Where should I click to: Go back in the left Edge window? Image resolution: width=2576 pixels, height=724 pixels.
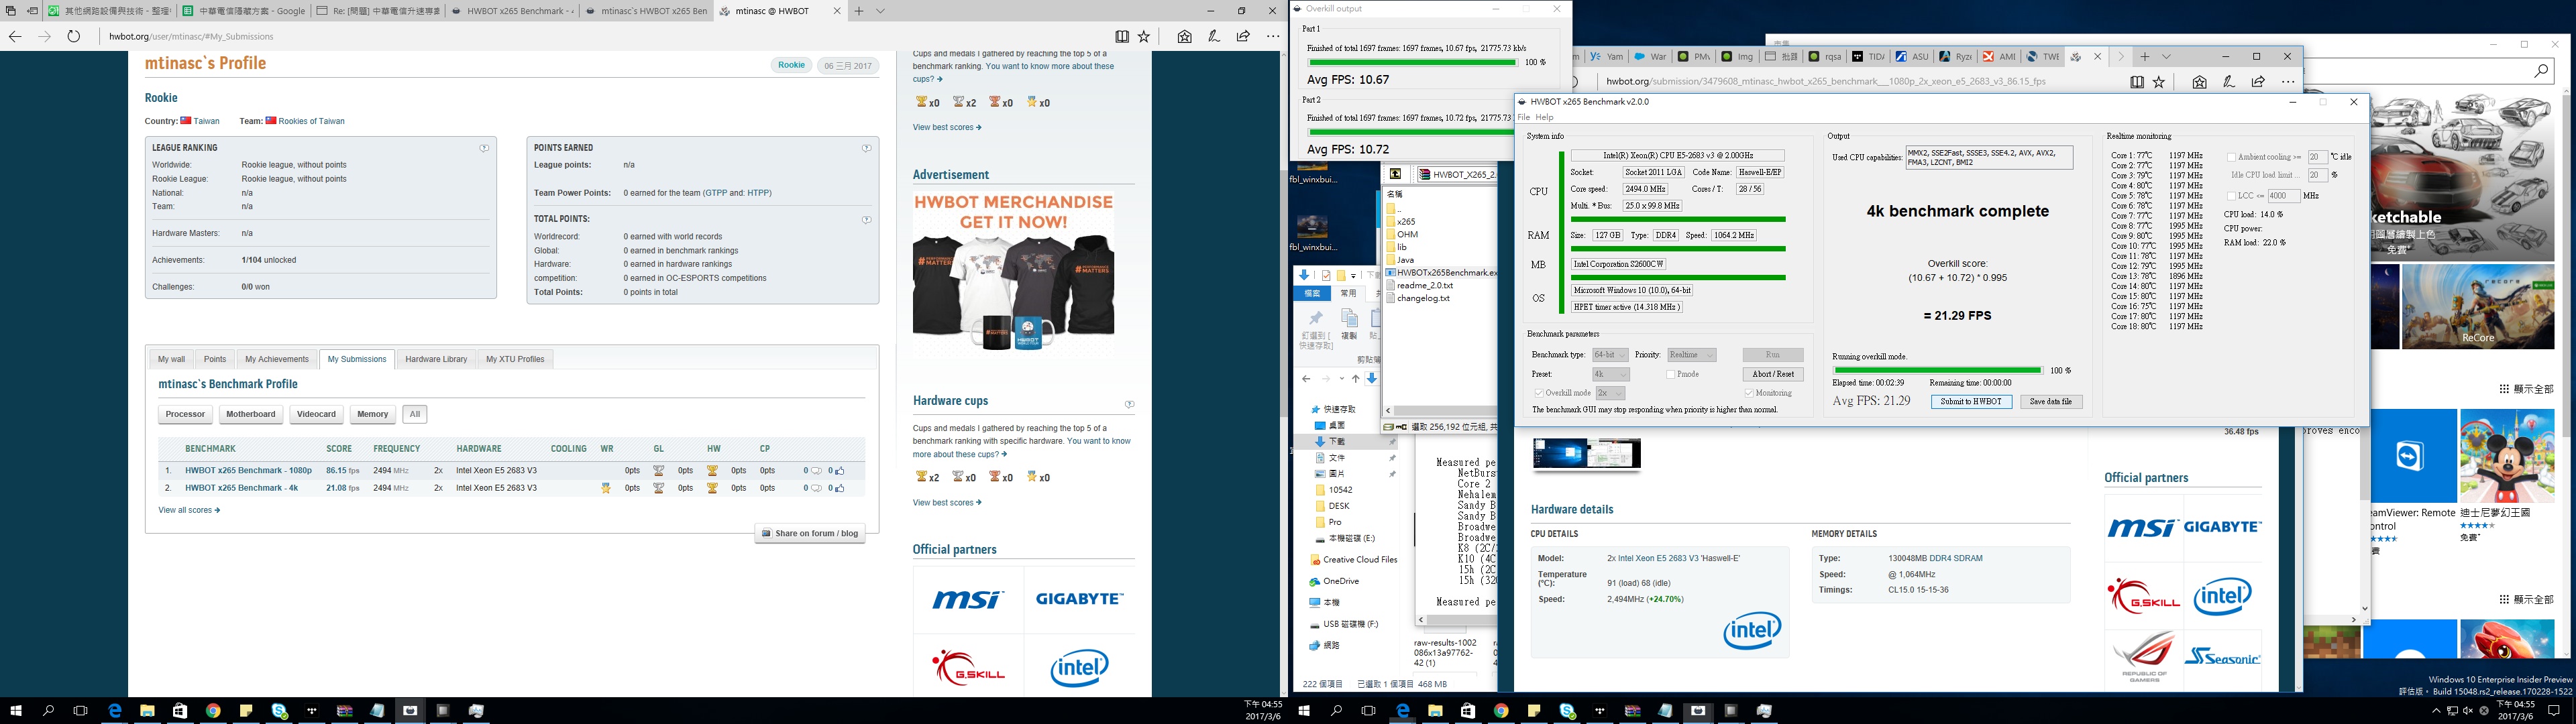coord(15,36)
